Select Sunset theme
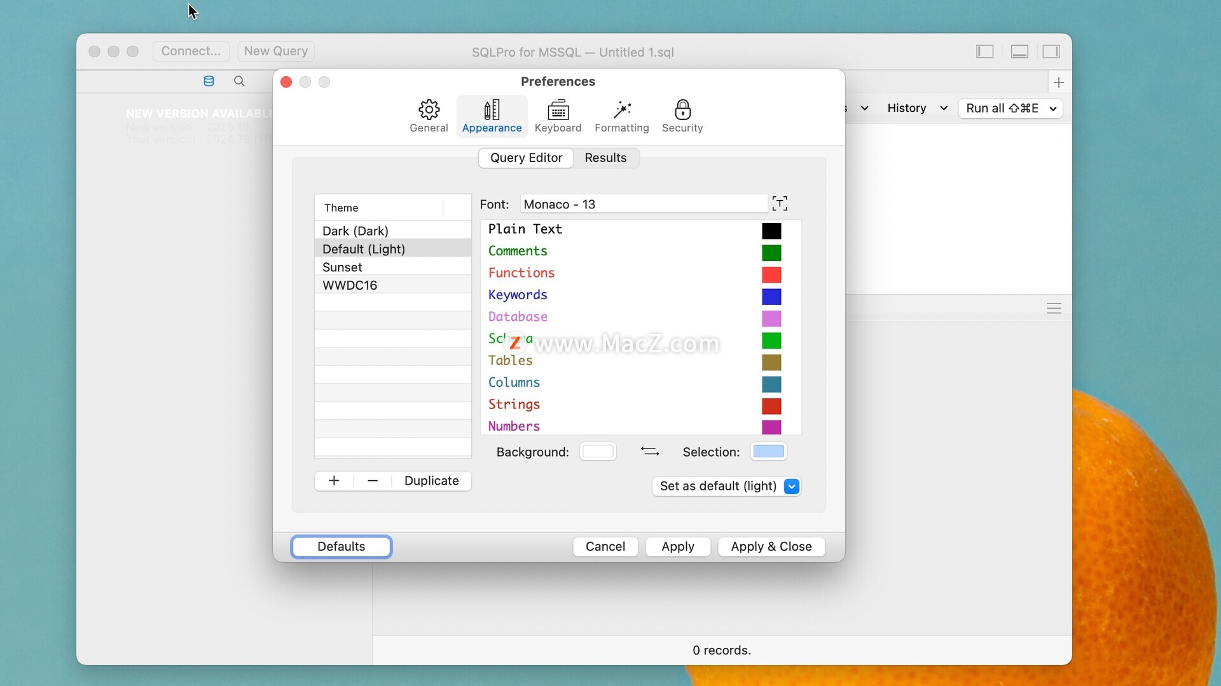Screen dimensions: 1221x686 [x=393, y=267]
